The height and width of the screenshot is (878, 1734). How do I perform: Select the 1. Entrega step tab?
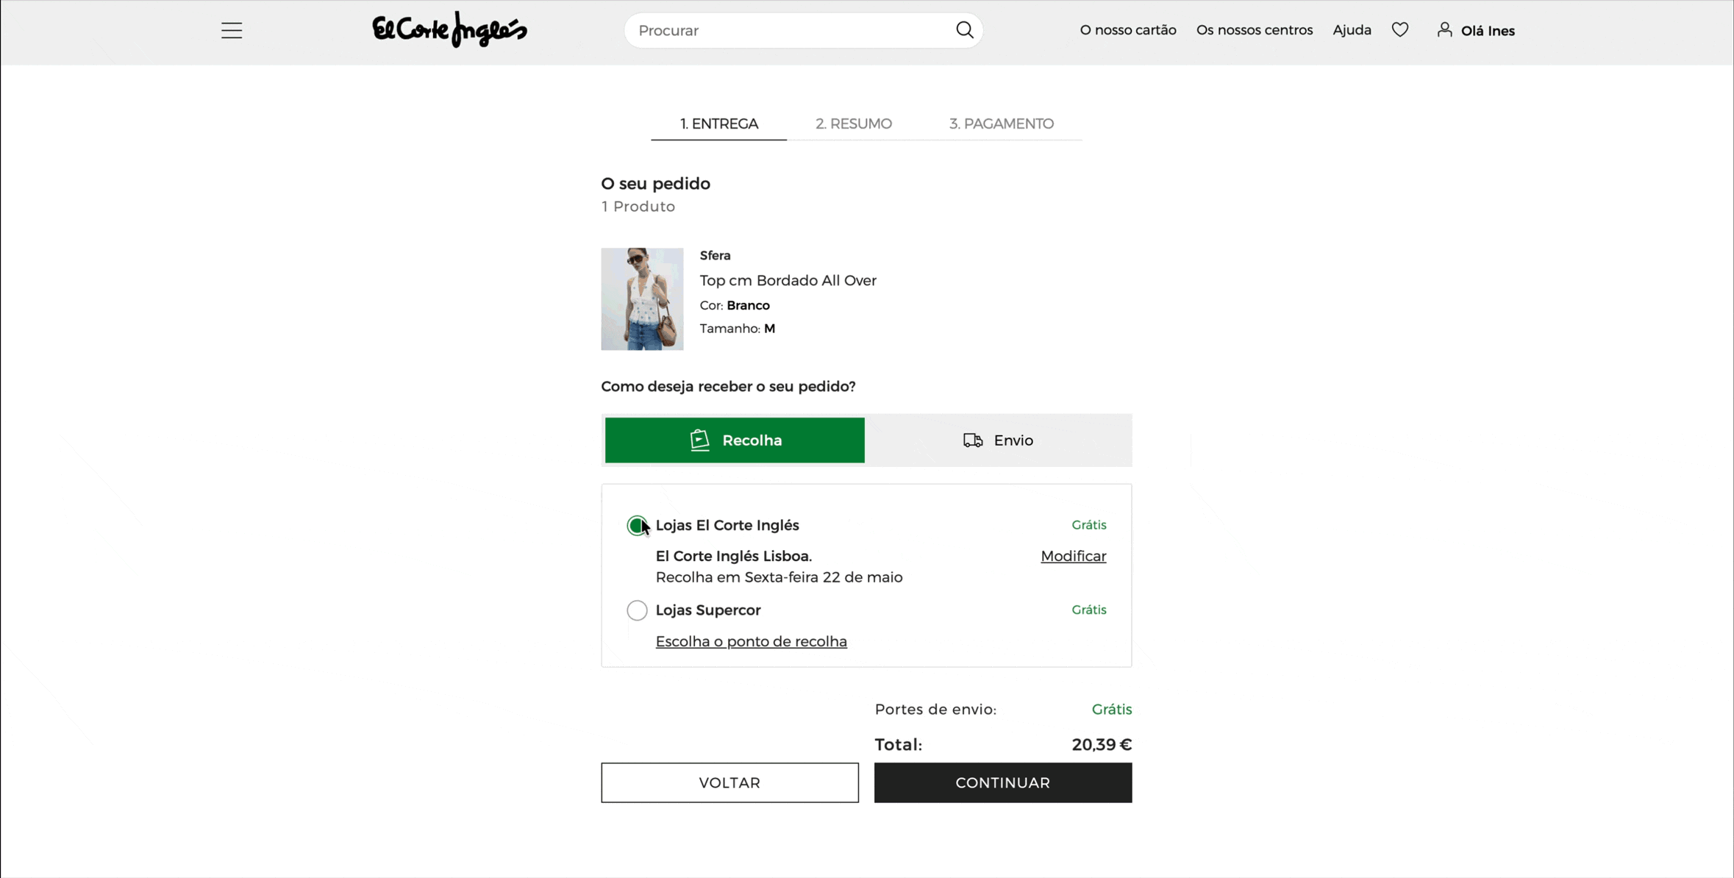(x=718, y=124)
